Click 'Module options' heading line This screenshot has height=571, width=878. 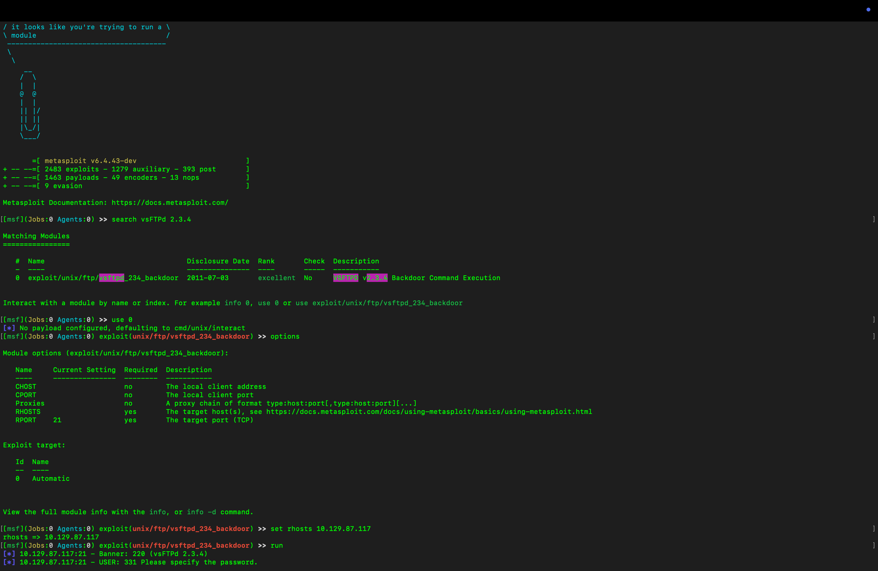point(116,353)
